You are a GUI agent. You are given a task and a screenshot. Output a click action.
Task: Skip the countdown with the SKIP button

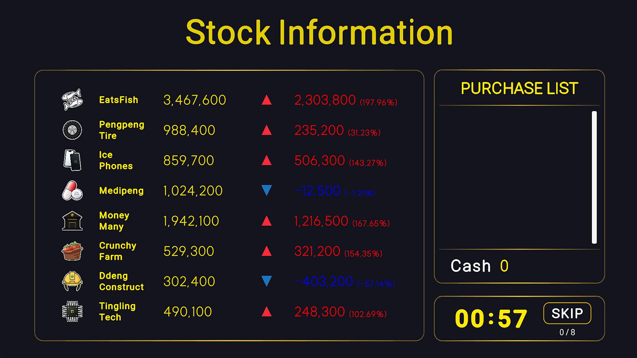pyautogui.click(x=567, y=313)
